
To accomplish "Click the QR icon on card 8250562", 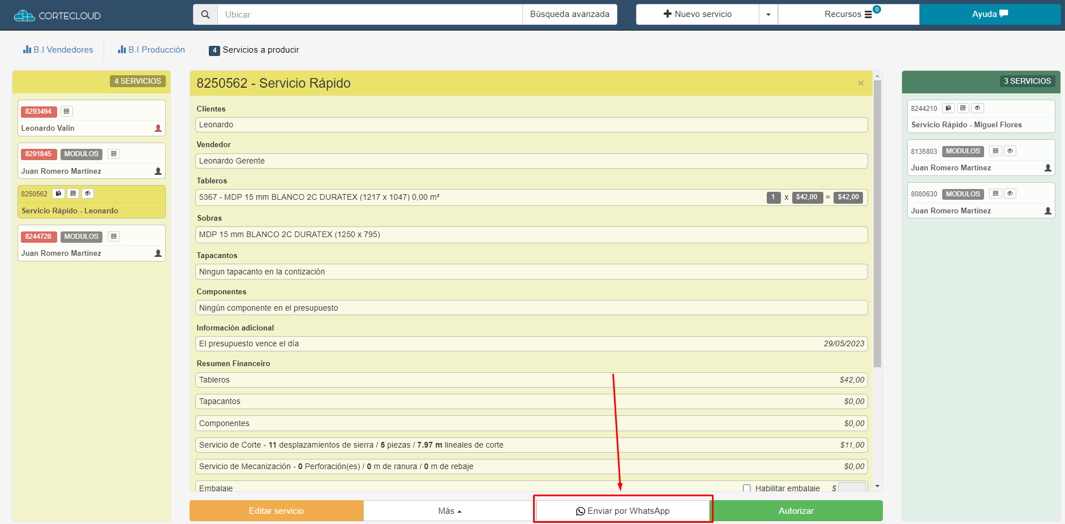I will pyautogui.click(x=73, y=194).
